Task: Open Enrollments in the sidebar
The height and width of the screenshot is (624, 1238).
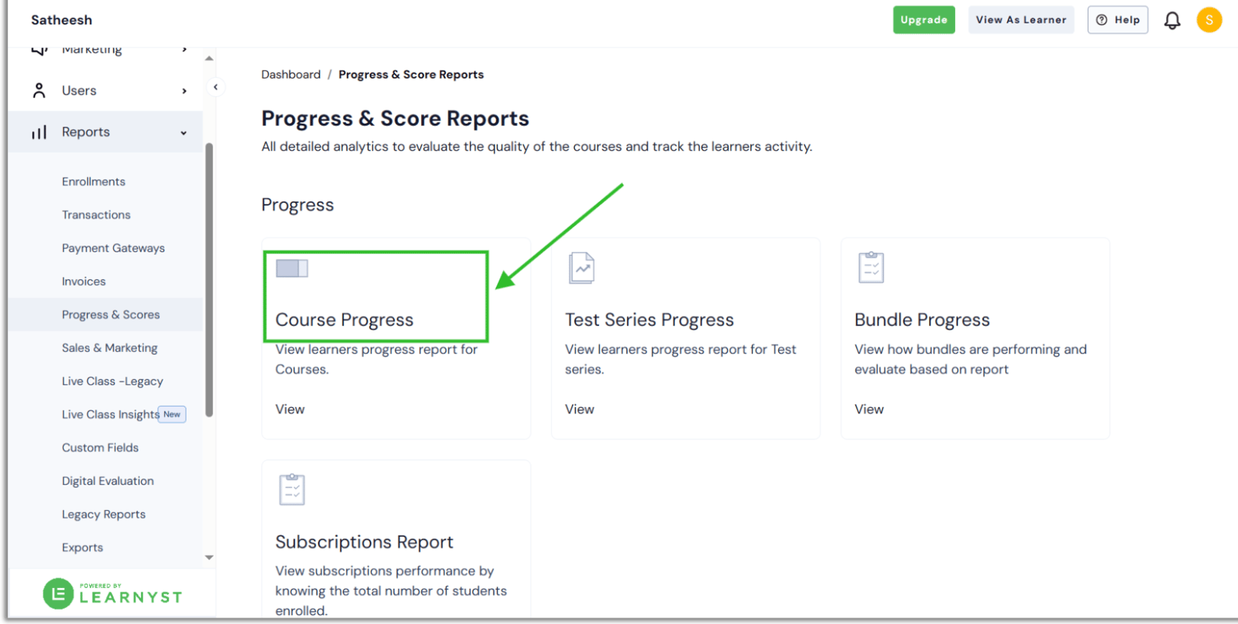Action: pos(94,181)
